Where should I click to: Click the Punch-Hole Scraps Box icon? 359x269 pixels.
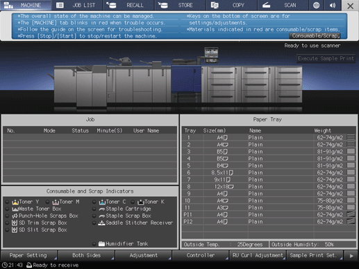[15, 216]
